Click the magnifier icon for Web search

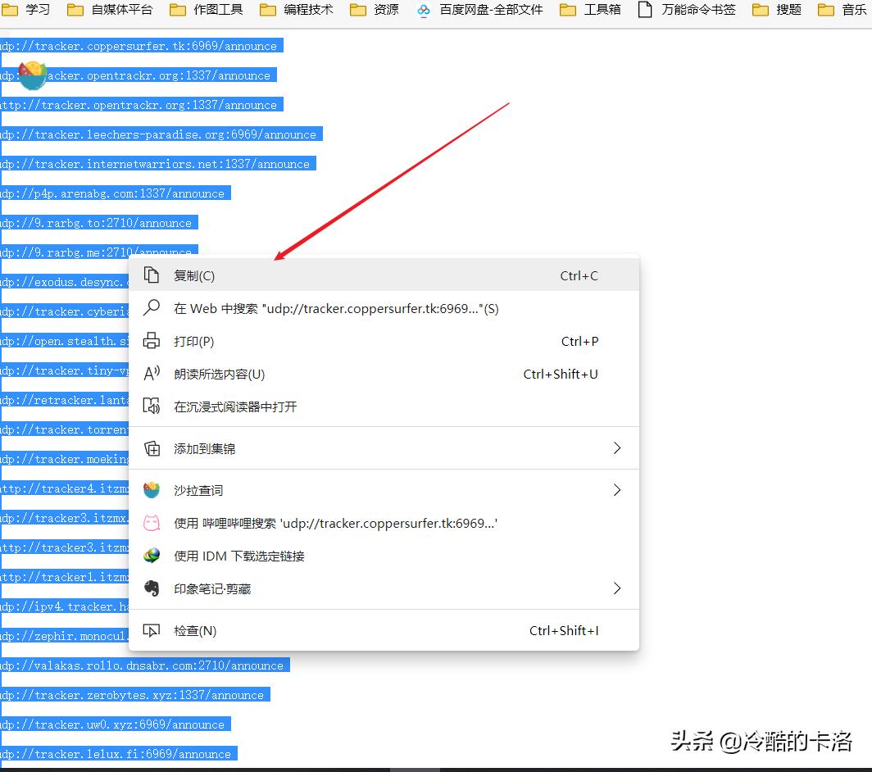click(x=152, y=308)
